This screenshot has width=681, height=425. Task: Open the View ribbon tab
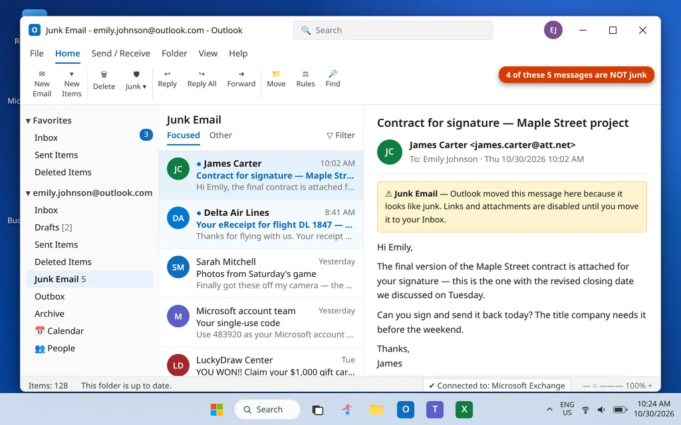tap(207, 53)
